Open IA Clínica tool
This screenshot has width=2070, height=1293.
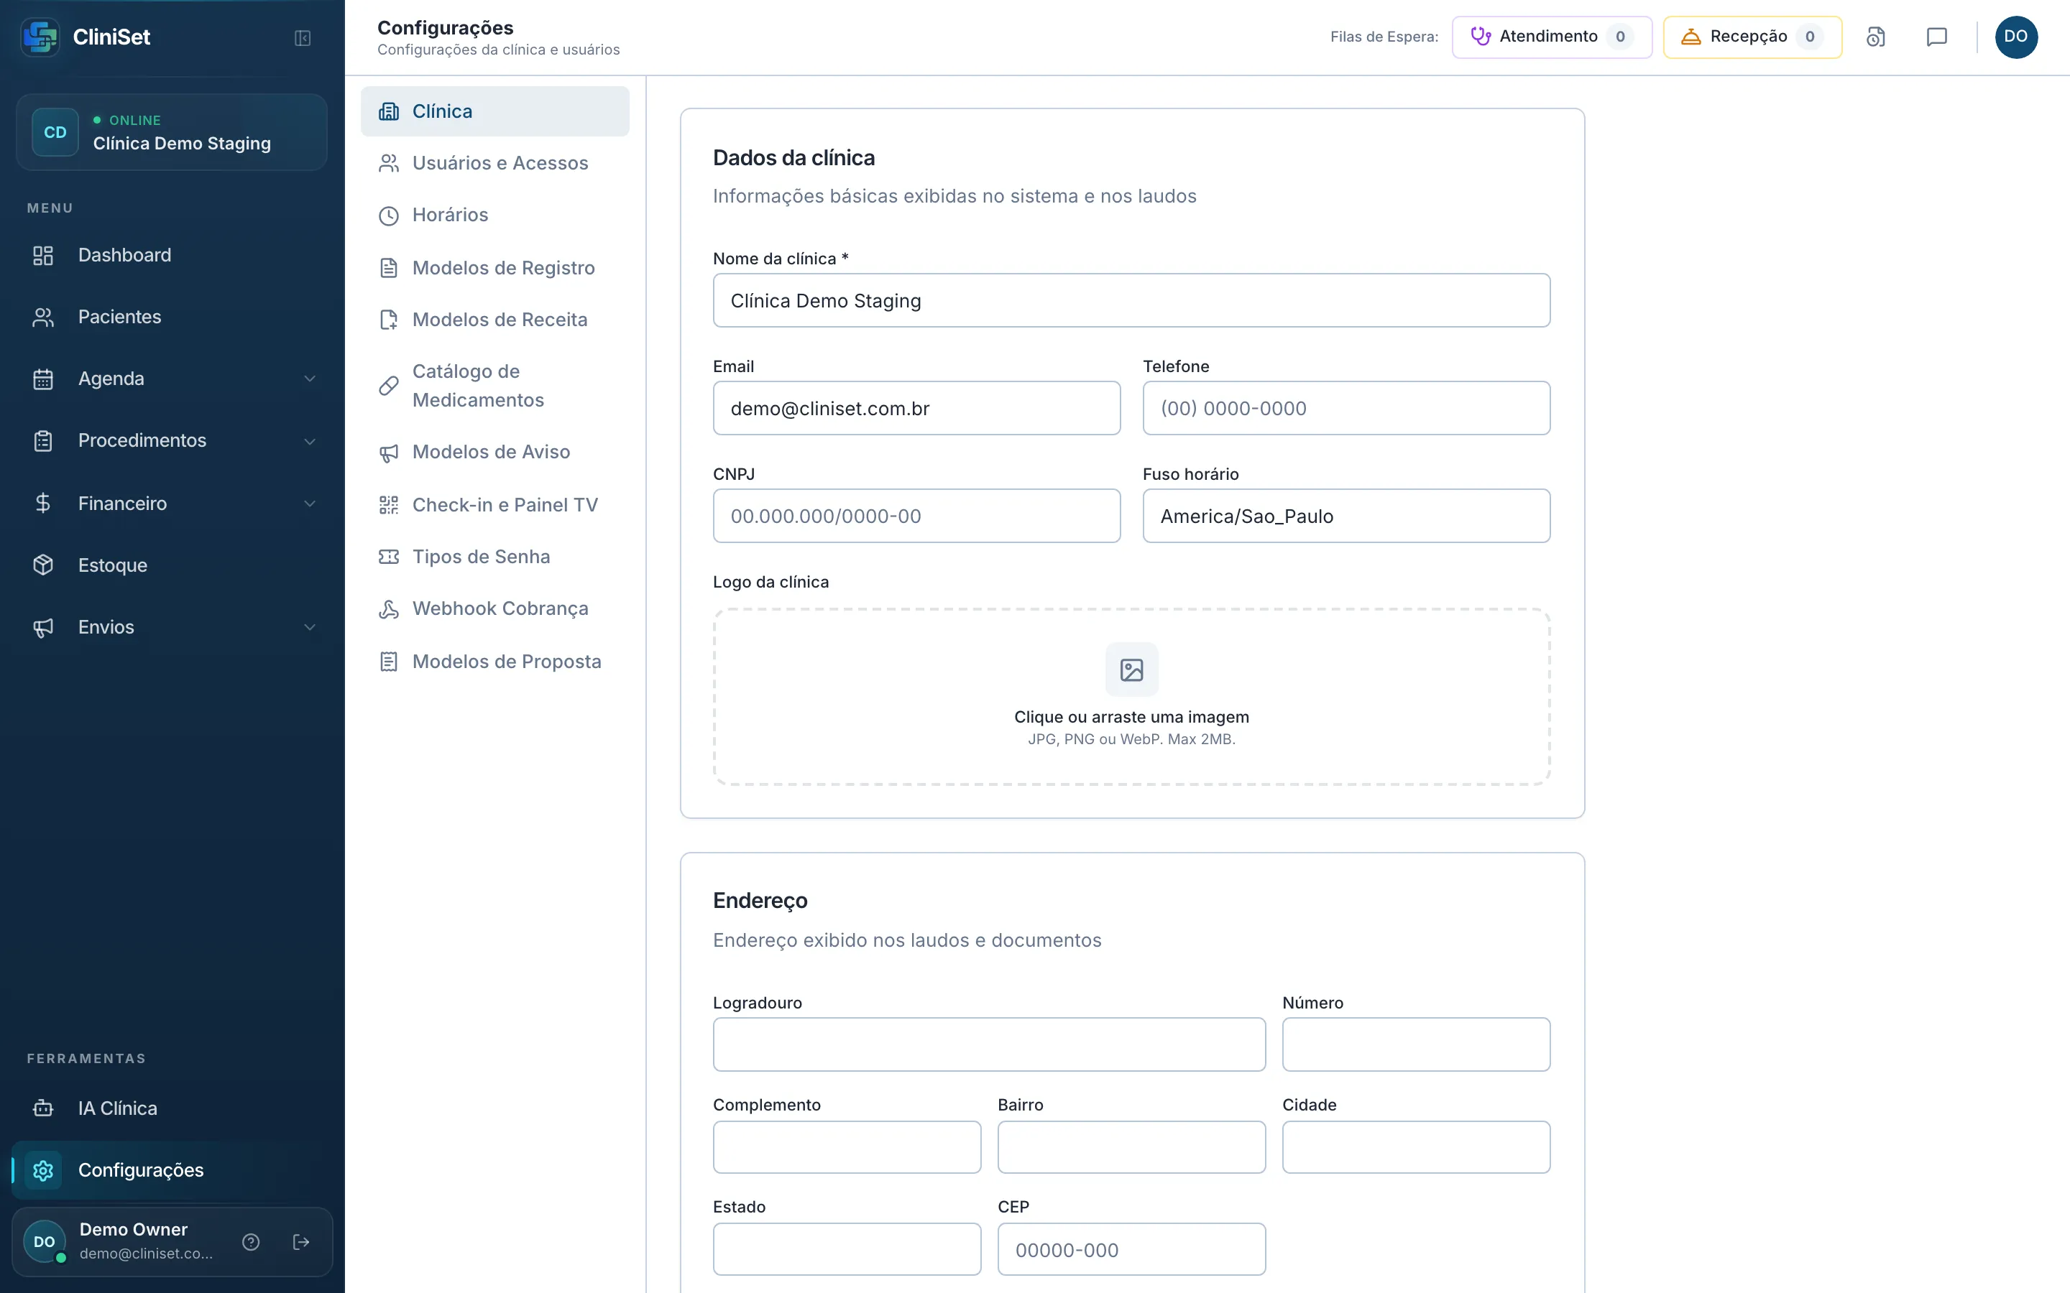point(172,1108)
